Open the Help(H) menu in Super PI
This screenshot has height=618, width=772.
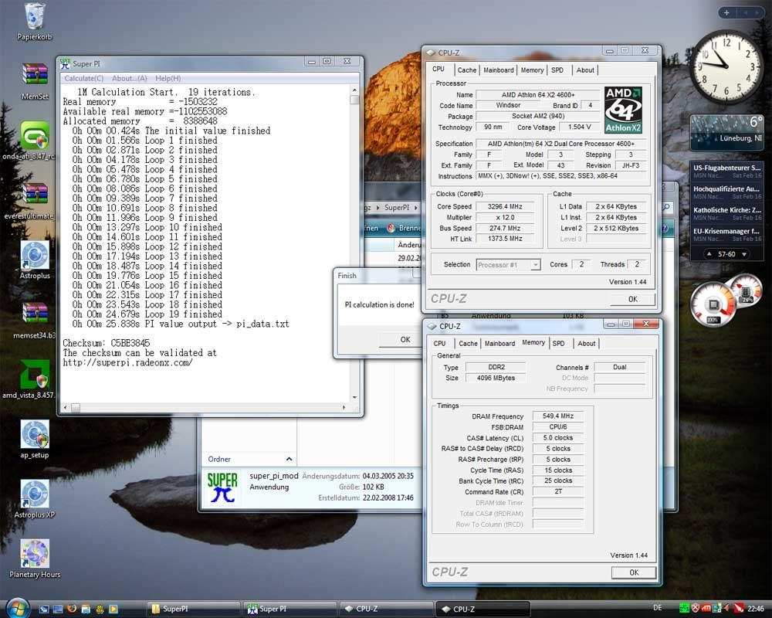click(168, 78)
